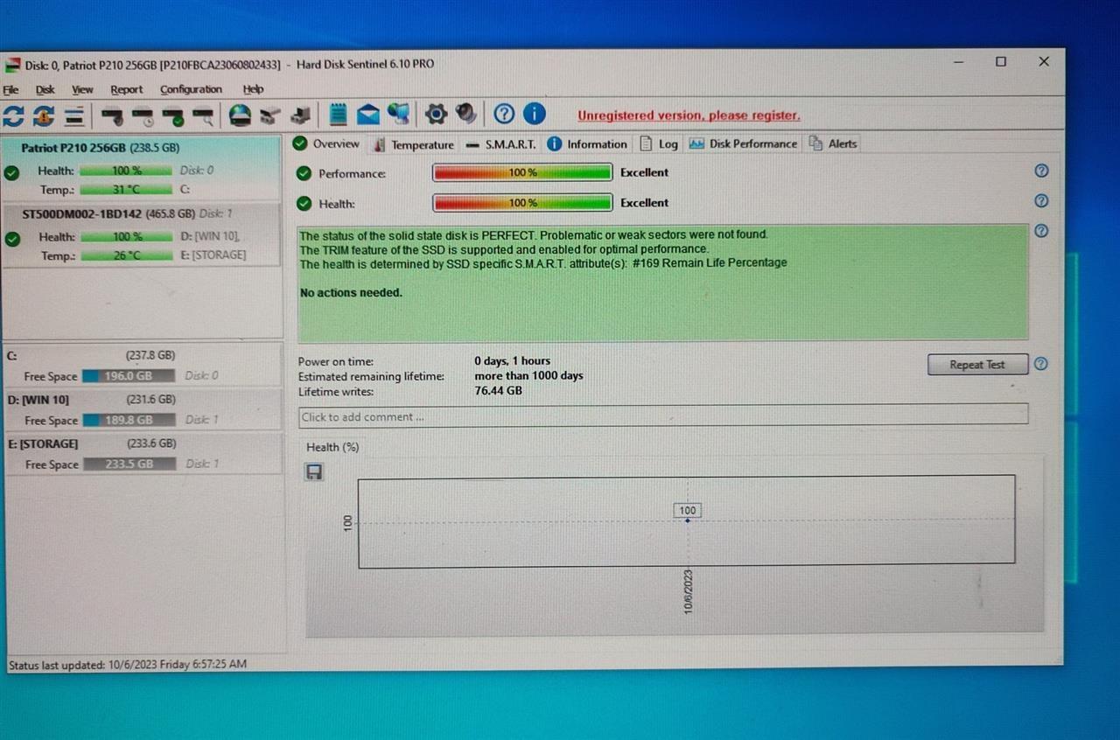
Task: Click D: free space bar showing 189.8 GB
Action: [129, 420]
